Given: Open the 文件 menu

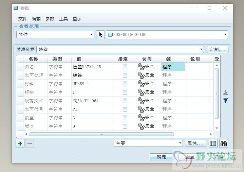Looking at the screenshot, I should coord(23,19).
